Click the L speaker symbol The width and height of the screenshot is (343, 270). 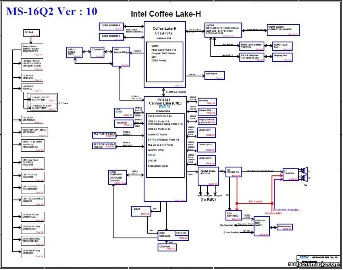[x=306, y=170]
